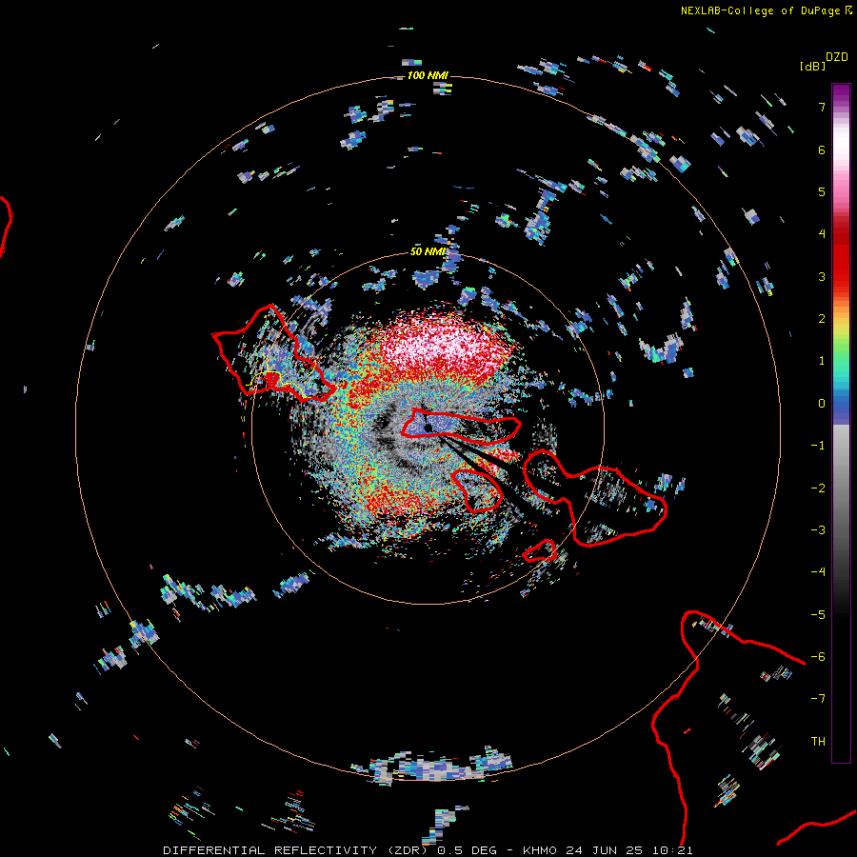Click the DZD legend title
857x857 pixels.
click(837, 57)
